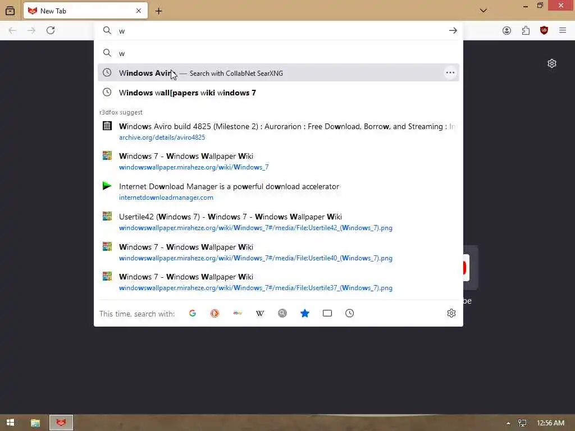The image size is (575, 431).
Task: Reload the current page
Action: pos(51,30)
